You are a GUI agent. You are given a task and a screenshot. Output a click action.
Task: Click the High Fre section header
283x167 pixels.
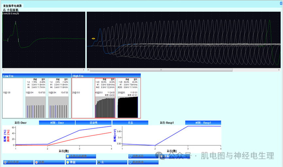(106, 76)
